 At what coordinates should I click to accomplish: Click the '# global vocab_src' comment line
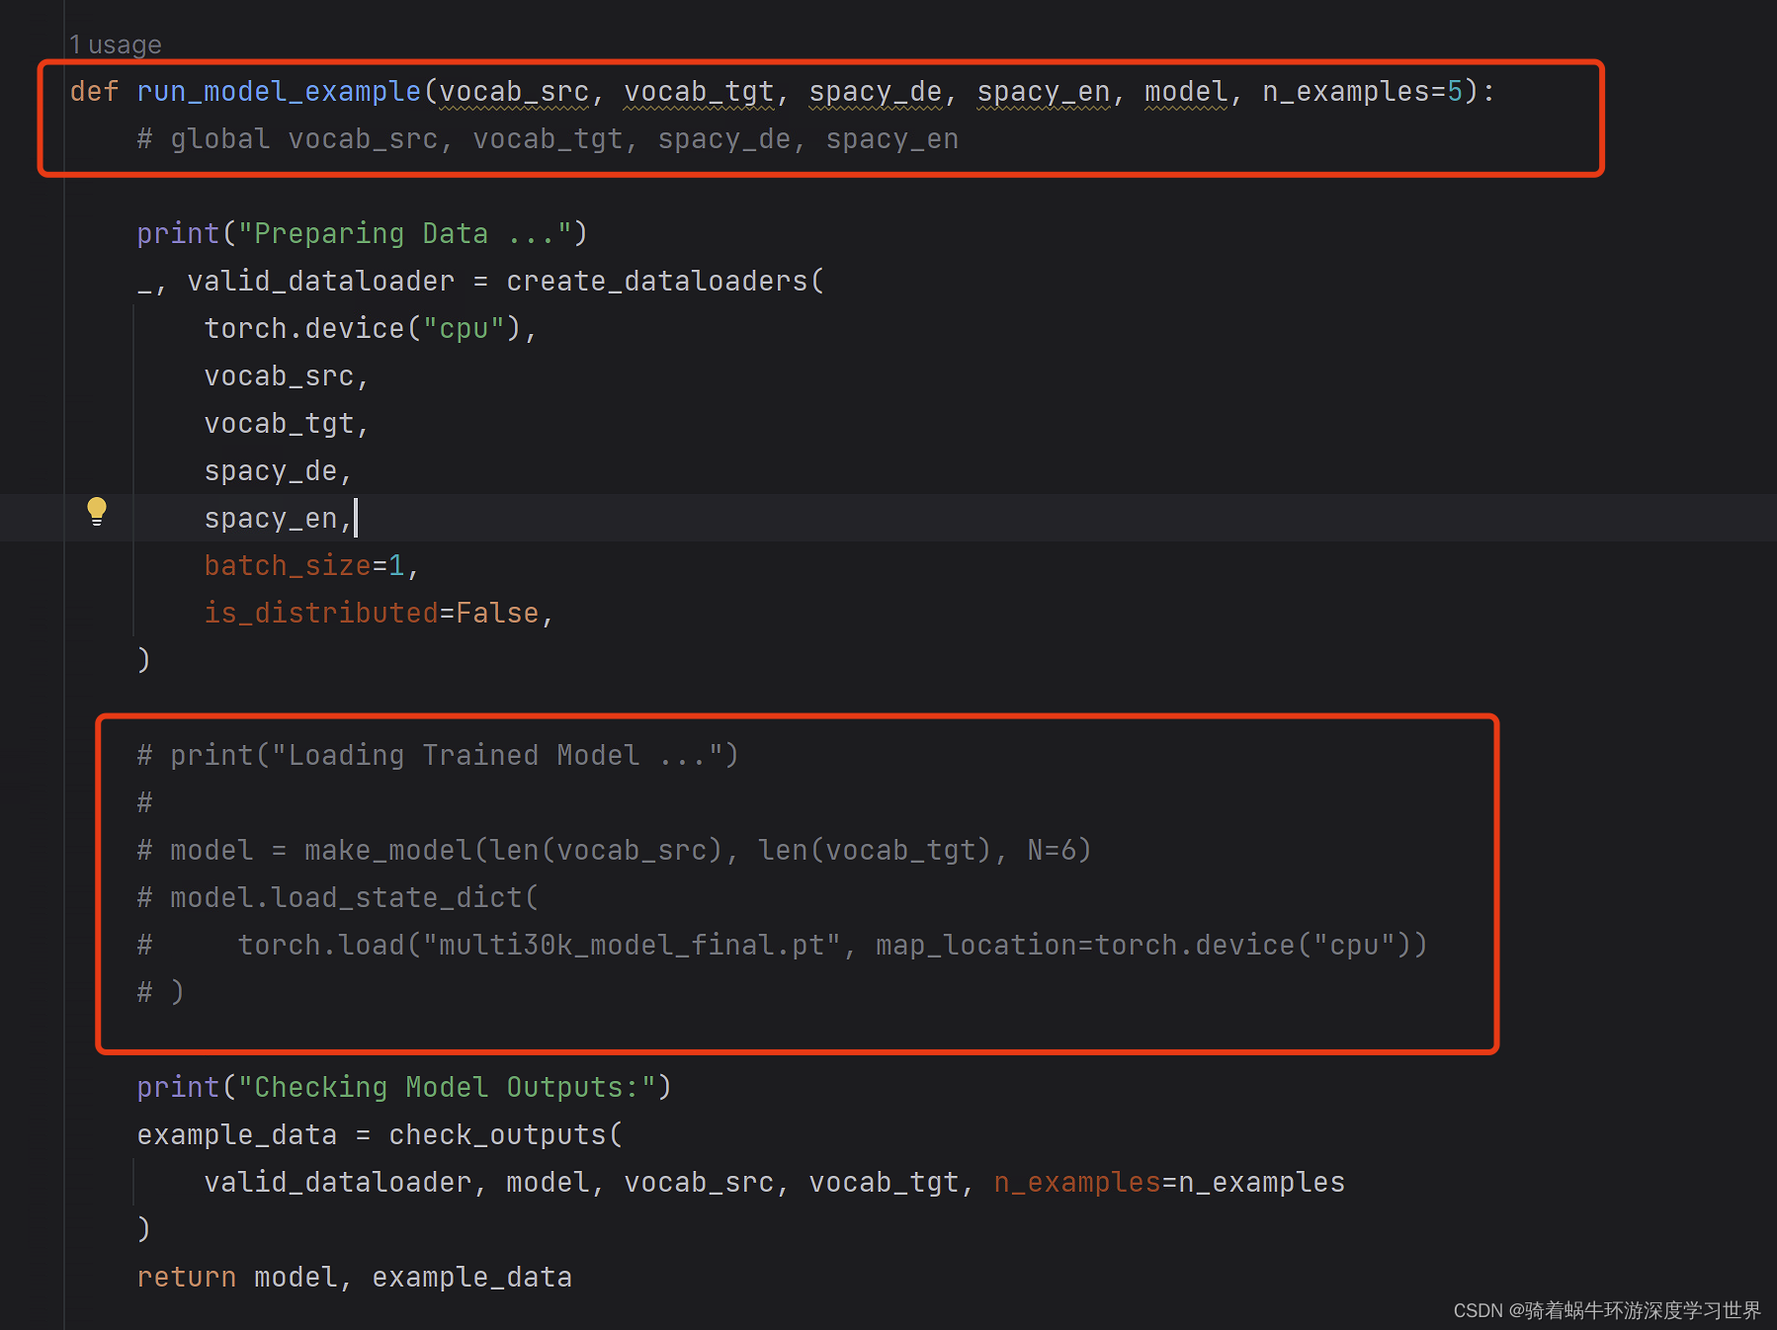click(548, 139)
